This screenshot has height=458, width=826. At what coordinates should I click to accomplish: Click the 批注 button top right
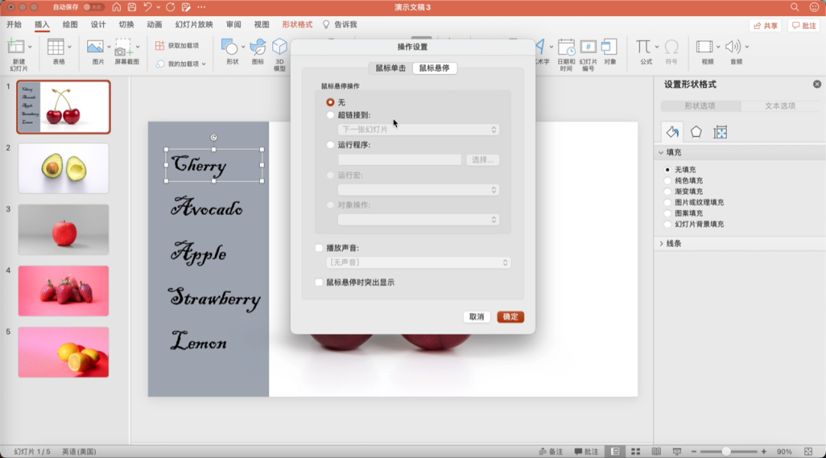[804, 25]
